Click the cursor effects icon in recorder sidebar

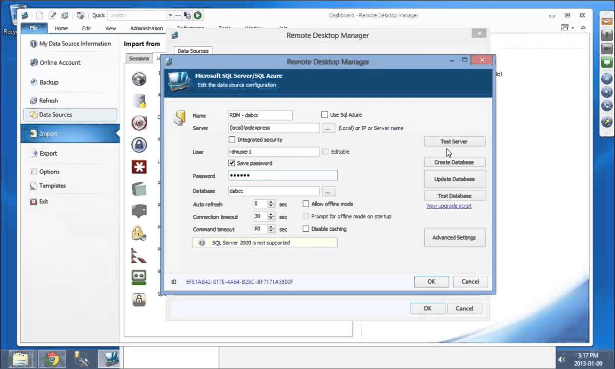607,92
